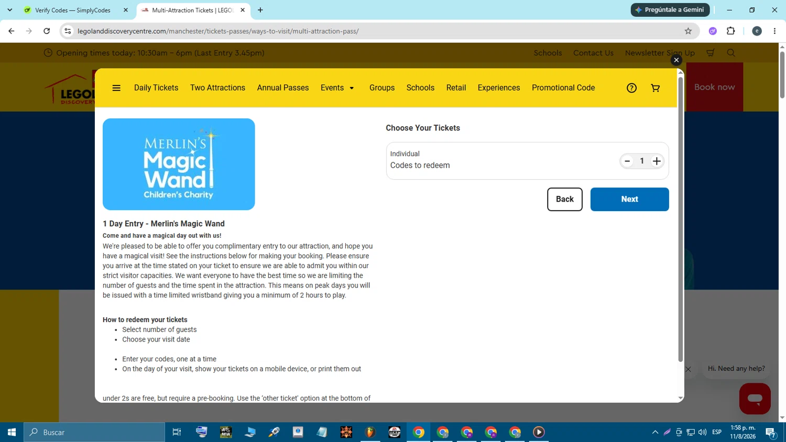786x442 pixels.
Task: Click the Merlin's Magic Wand charity image
Action: tap(179, 164)
